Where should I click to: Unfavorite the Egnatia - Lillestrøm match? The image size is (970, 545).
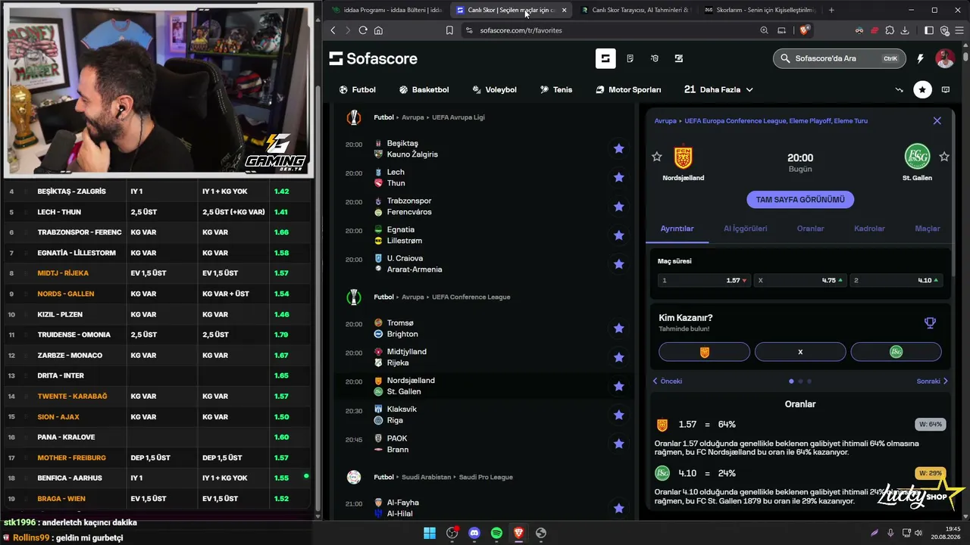(619, 235)
